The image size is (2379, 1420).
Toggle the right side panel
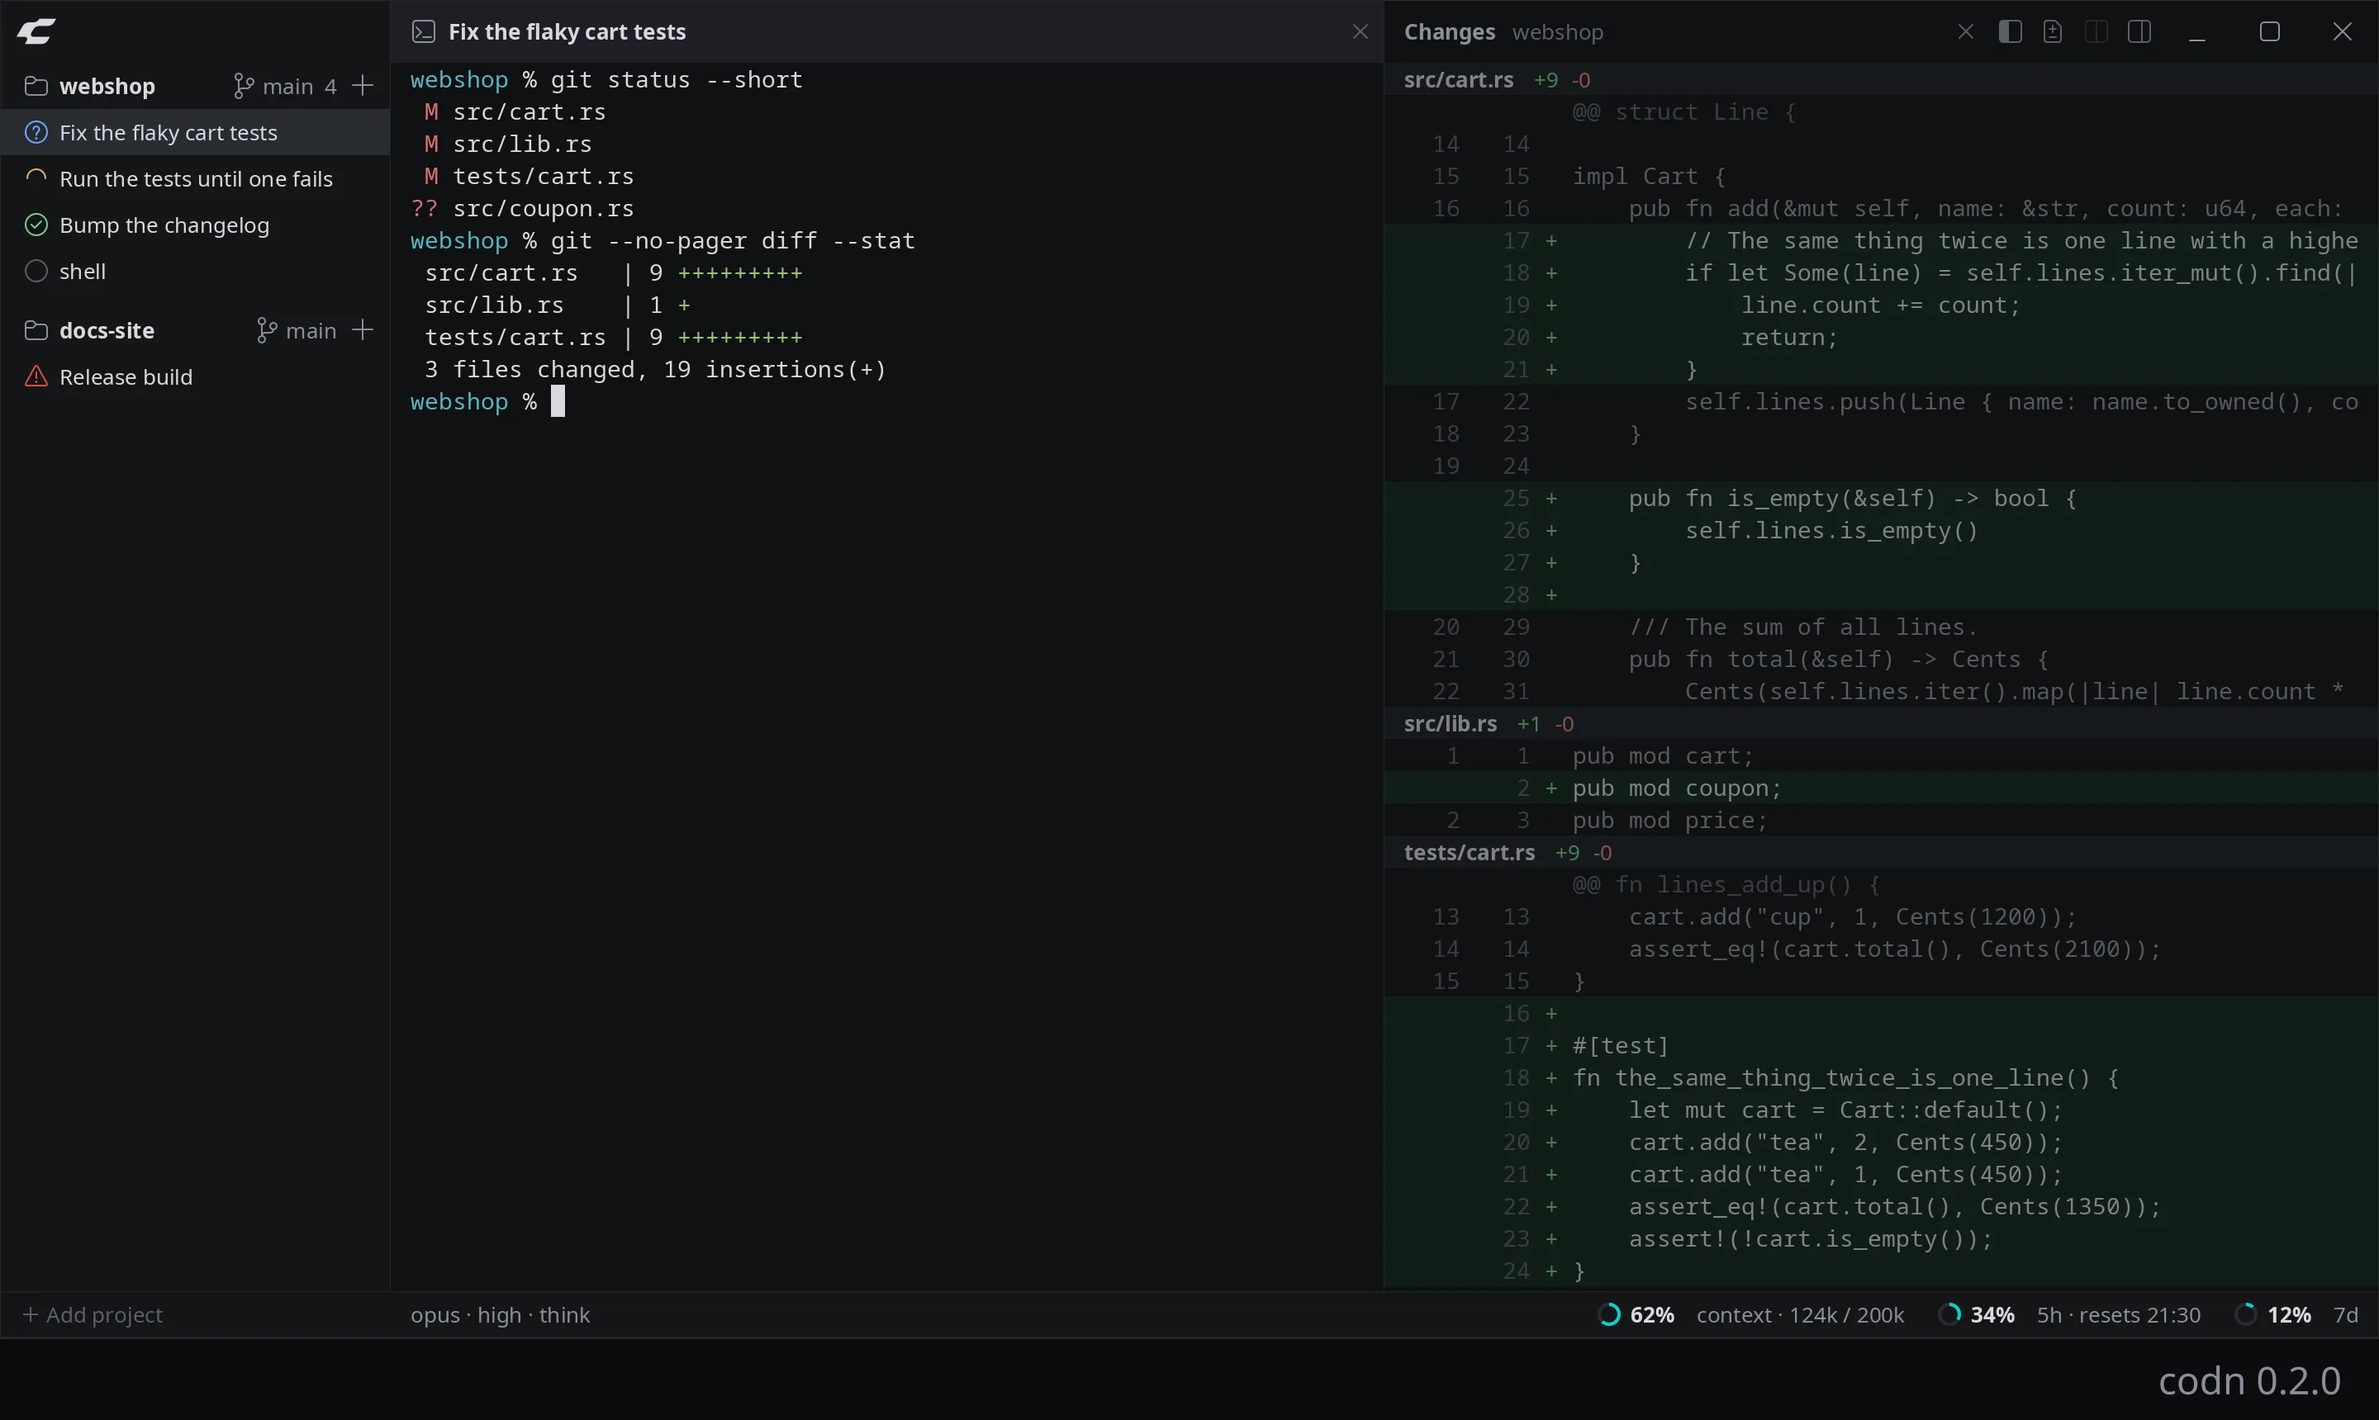pyautogui.click(x=2139, y=31)
